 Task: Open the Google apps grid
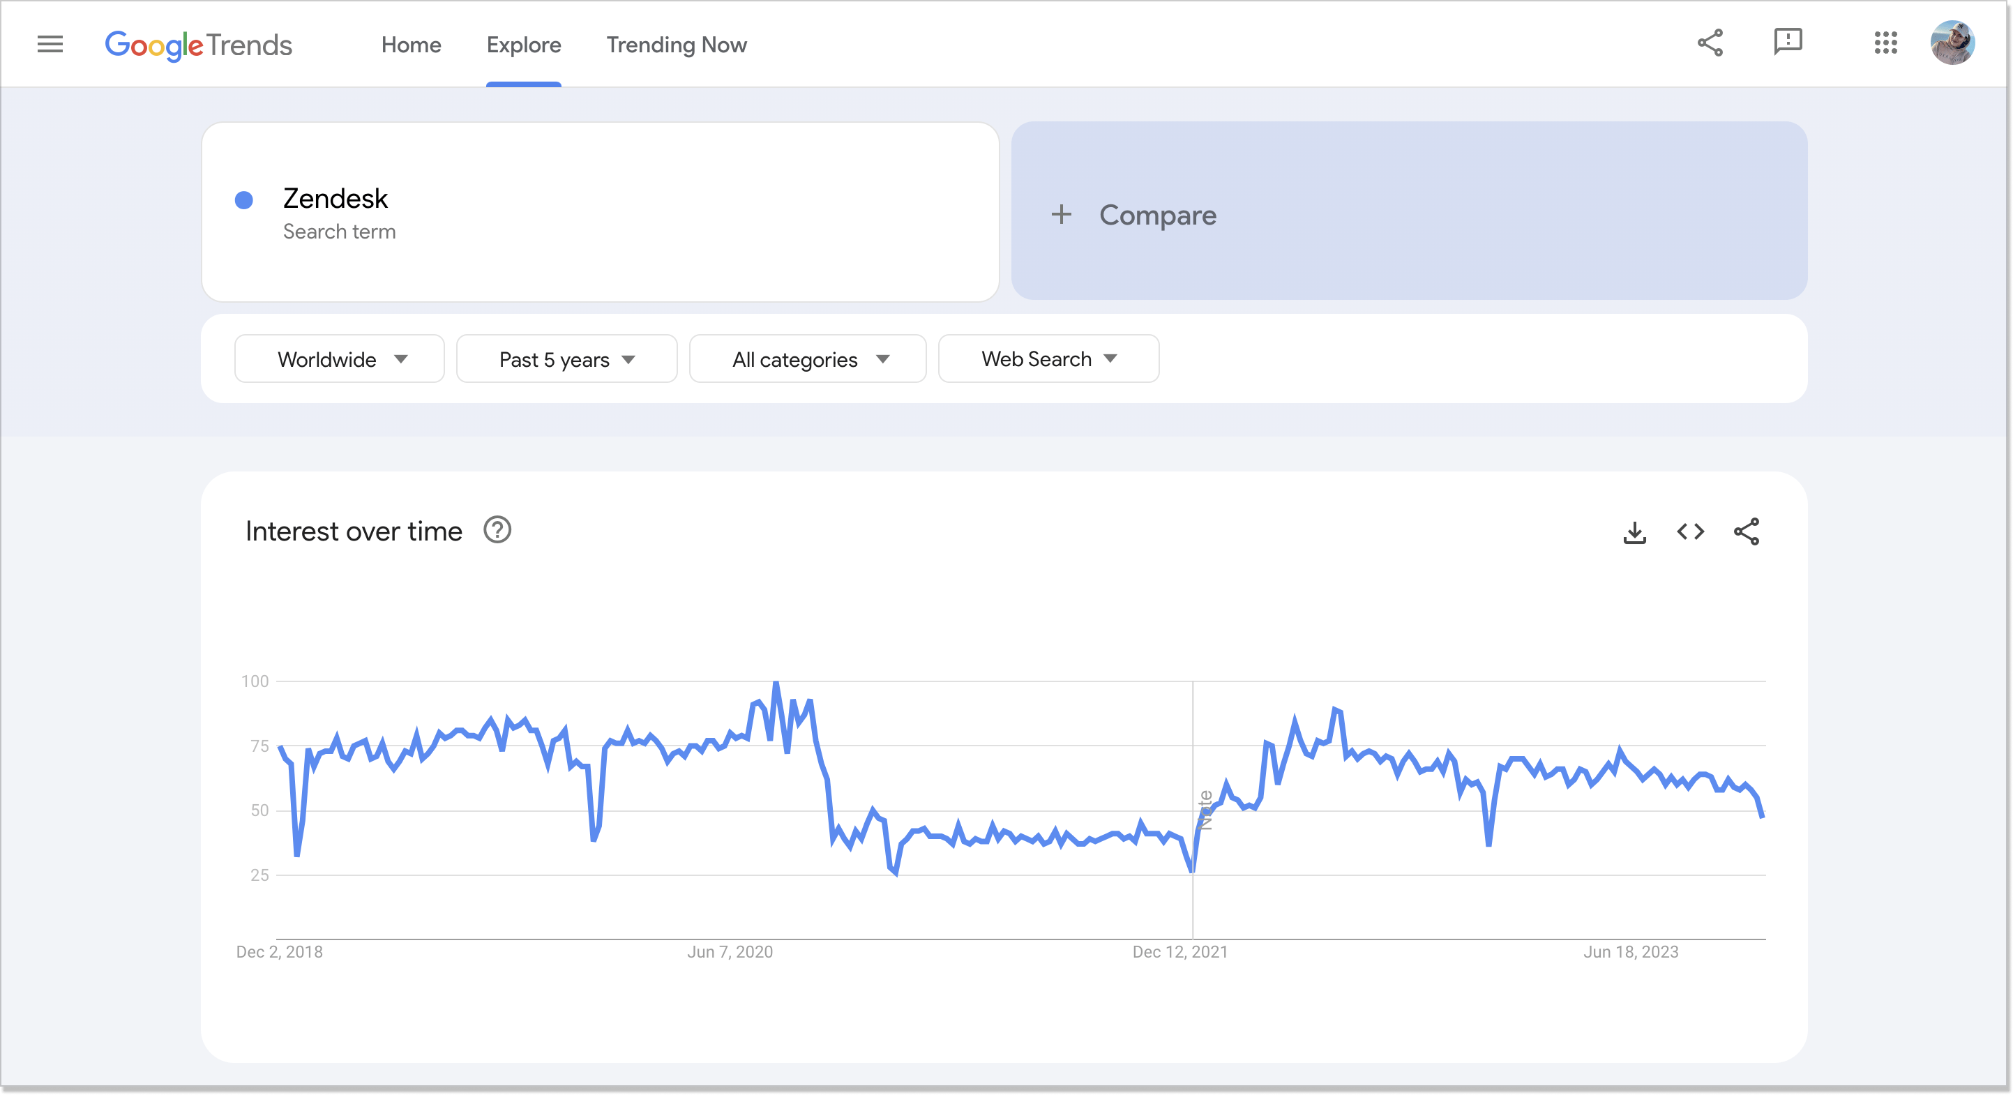click(x=1885, y=43)
